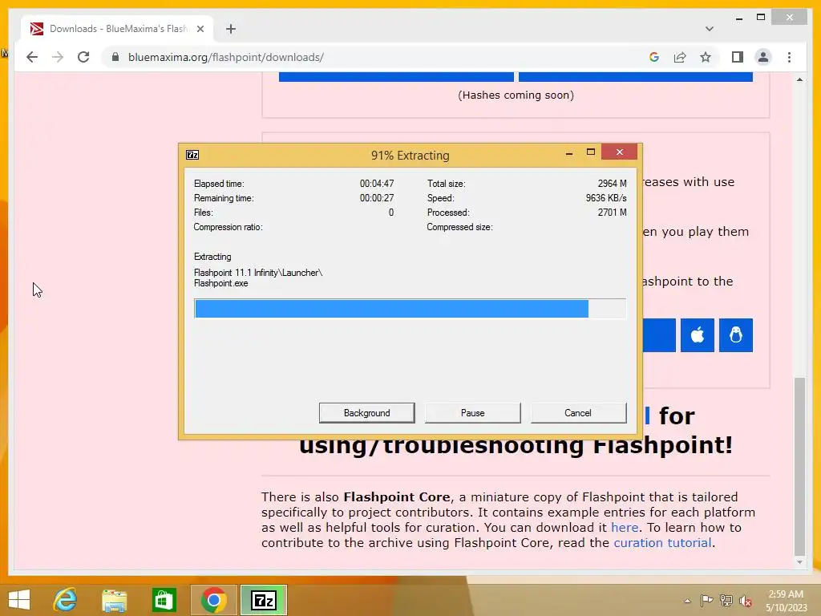This screenshot has width=821, height=616.
Task: Click scrollbar down arrow
Action: [799, 562]
